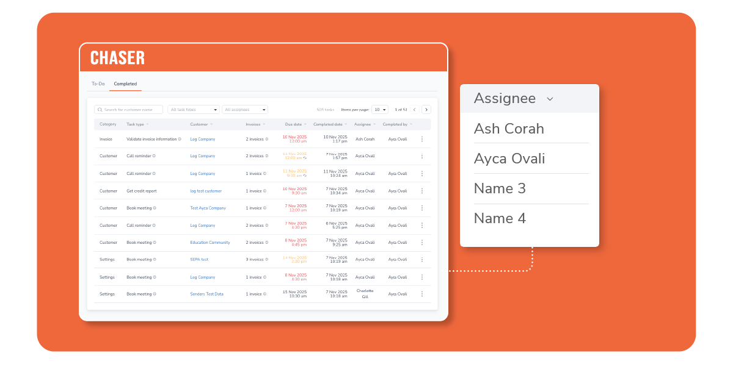733x378 pixels.
Task: Click the search magnifier icon
Action: [x=100, y=109]
